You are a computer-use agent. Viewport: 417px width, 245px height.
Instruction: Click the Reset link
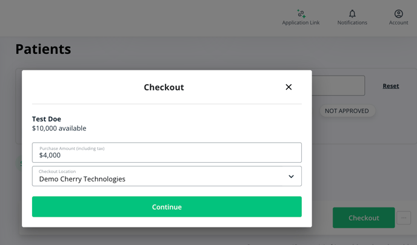click(391, 86)
